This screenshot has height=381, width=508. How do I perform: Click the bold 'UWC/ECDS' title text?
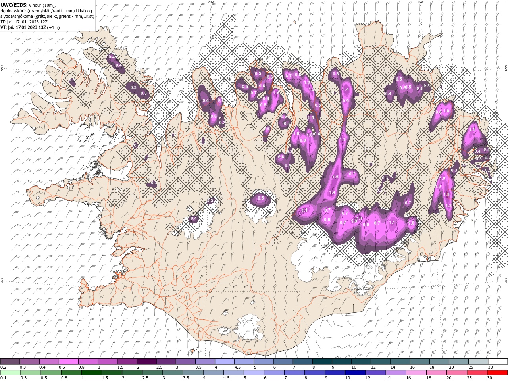[13, 5]
